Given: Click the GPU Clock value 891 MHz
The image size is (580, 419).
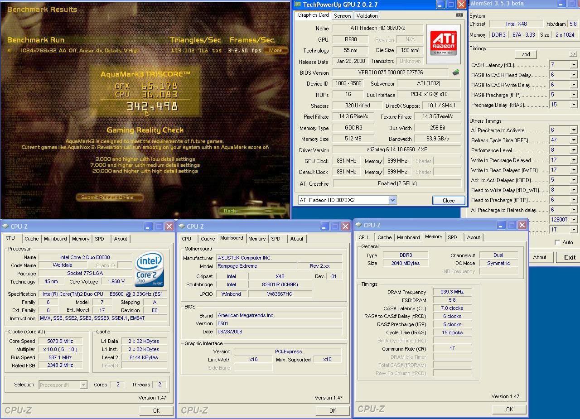Looking at the screenshot, I should (347, 161).
